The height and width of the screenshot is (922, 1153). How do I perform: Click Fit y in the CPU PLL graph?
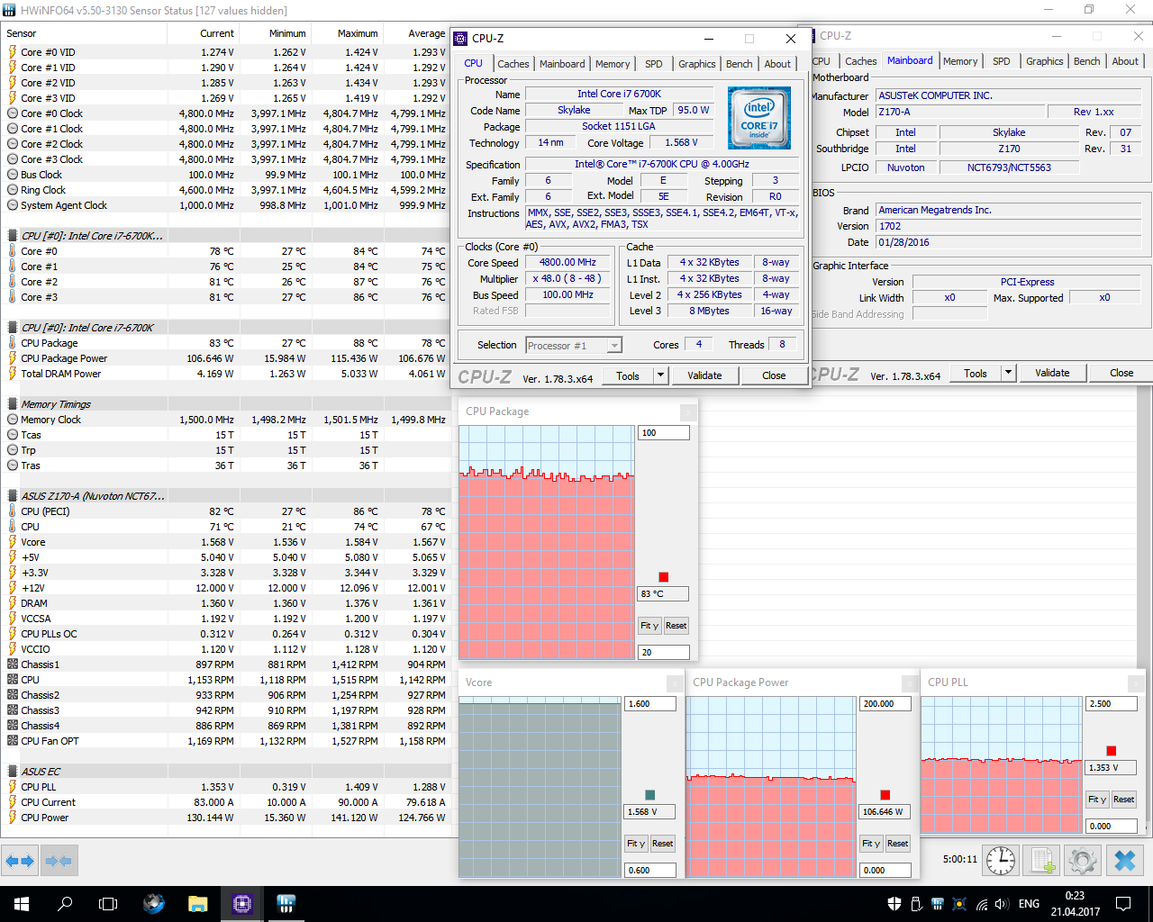click(x=1097, y=800)
